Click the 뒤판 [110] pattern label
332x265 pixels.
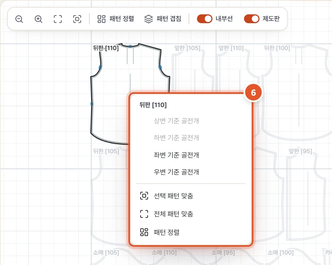point(106,48)
